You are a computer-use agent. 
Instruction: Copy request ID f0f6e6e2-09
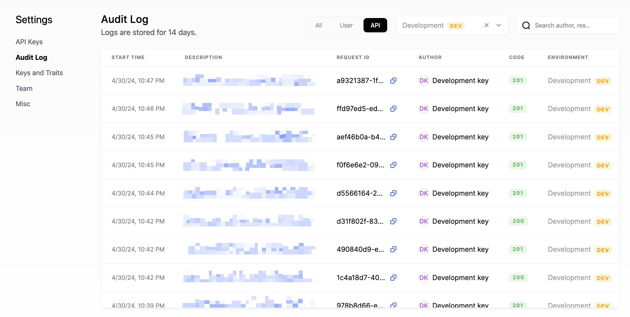pos(393,165)
